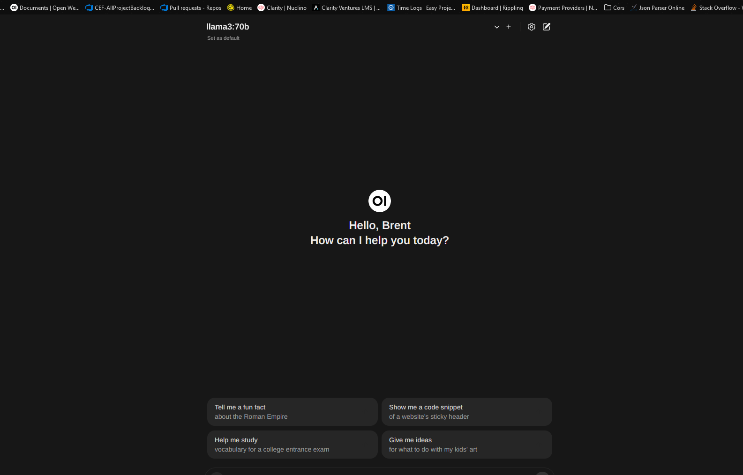Open the Home bookmark

point(240,7)
